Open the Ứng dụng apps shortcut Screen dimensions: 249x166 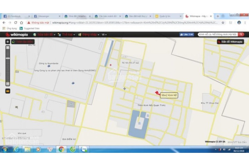[10, 28]
